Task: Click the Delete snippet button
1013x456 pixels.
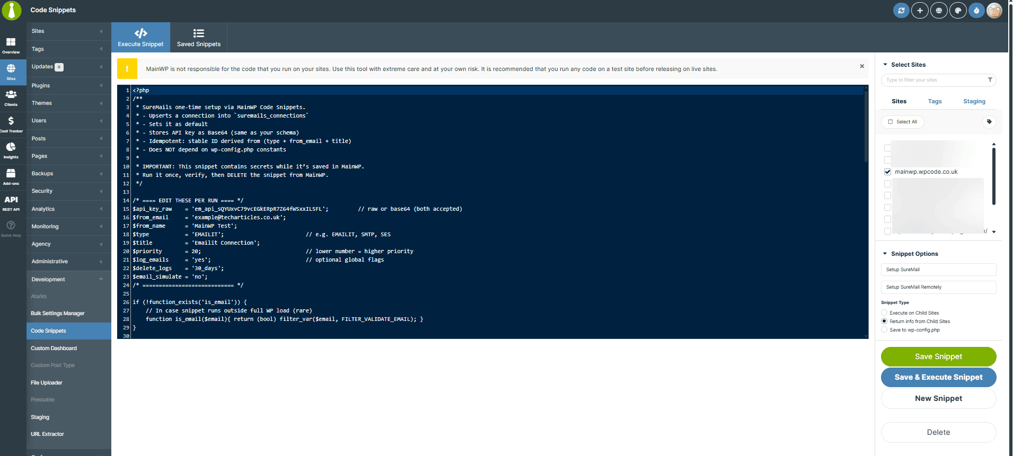Action: (x=938, y=432)
